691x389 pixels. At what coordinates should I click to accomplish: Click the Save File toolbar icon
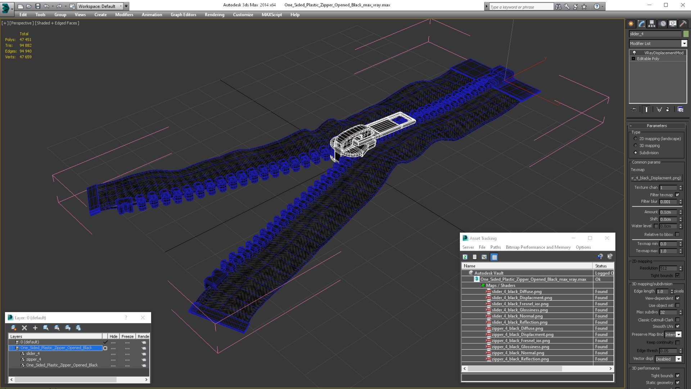[x=37, y=6]
